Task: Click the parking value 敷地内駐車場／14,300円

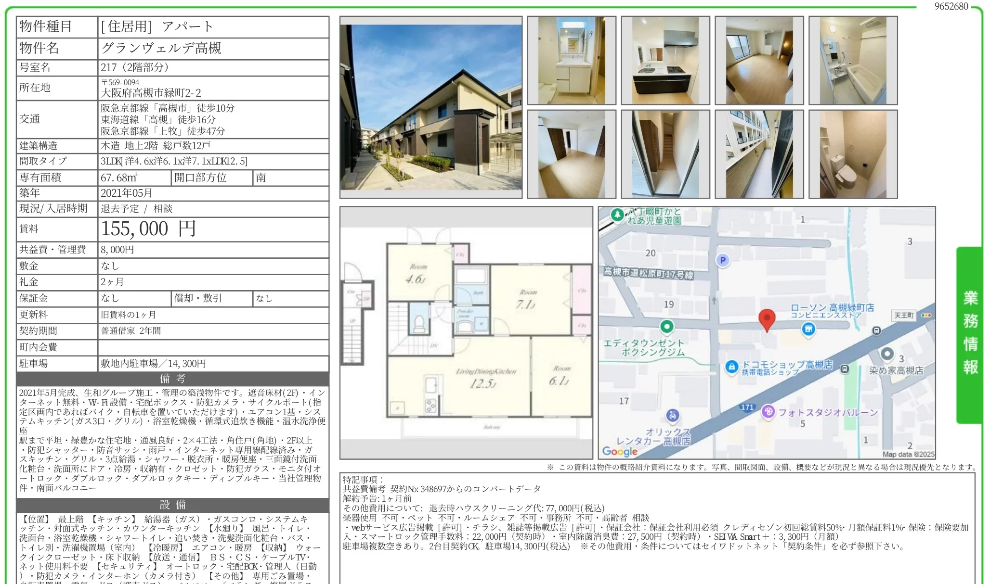Action: click(x=154, y=364)
